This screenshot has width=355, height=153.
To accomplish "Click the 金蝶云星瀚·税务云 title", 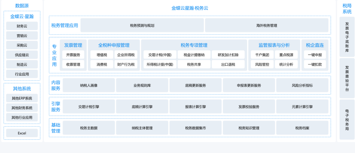I will pyautogui.click(x=190, y=8).
